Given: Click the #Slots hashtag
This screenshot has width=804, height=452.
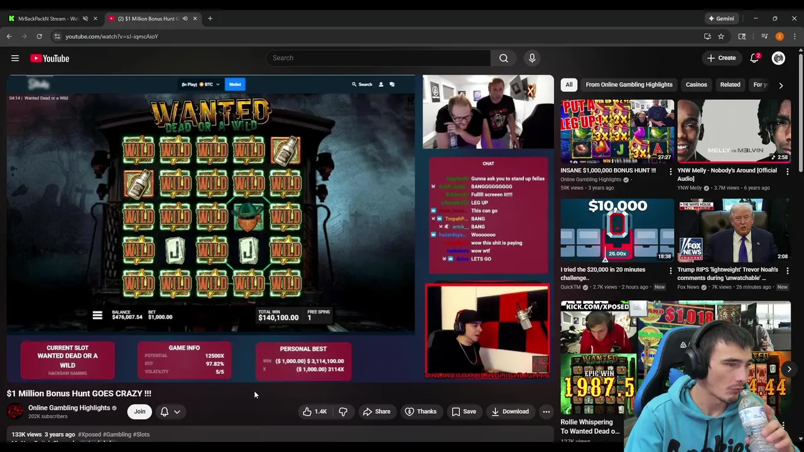Looking at the screenshot, I should pyautogui.click(x=141, y=434).
